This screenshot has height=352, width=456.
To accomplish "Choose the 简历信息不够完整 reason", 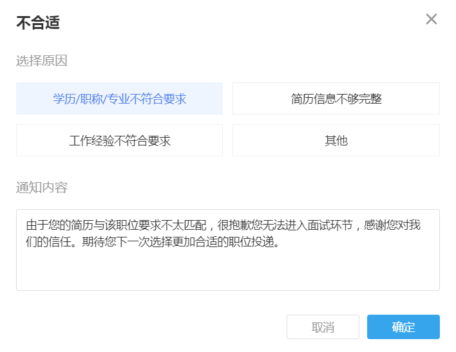I will pyautogui.click(x=336, y=98).
